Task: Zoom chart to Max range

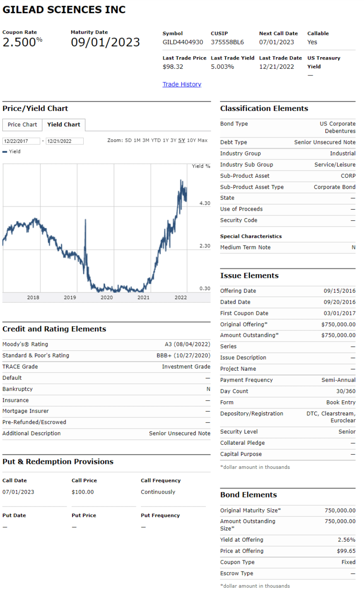Action: [203, 140]
